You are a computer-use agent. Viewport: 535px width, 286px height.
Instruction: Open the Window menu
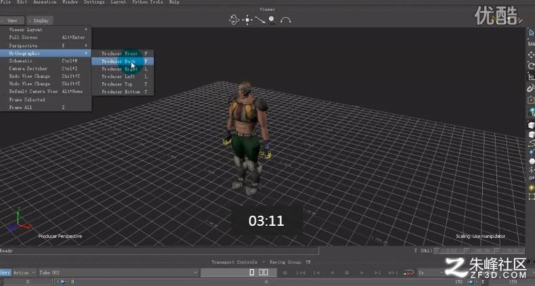point(70,2)
